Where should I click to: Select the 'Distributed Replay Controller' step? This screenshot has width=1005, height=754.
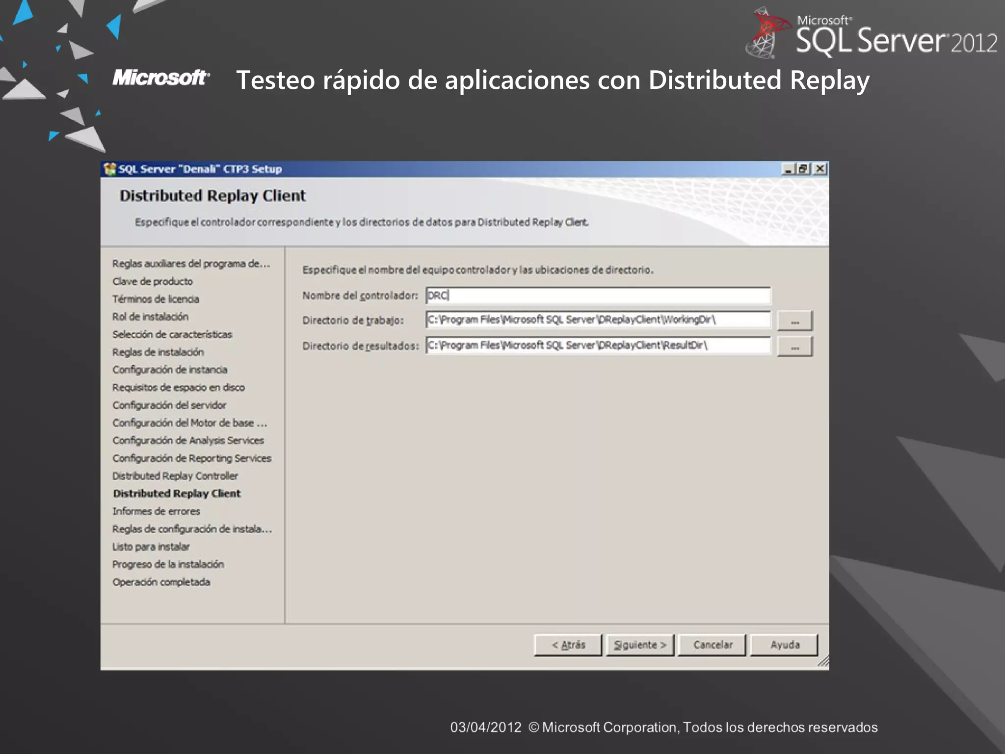pos(175,476)
